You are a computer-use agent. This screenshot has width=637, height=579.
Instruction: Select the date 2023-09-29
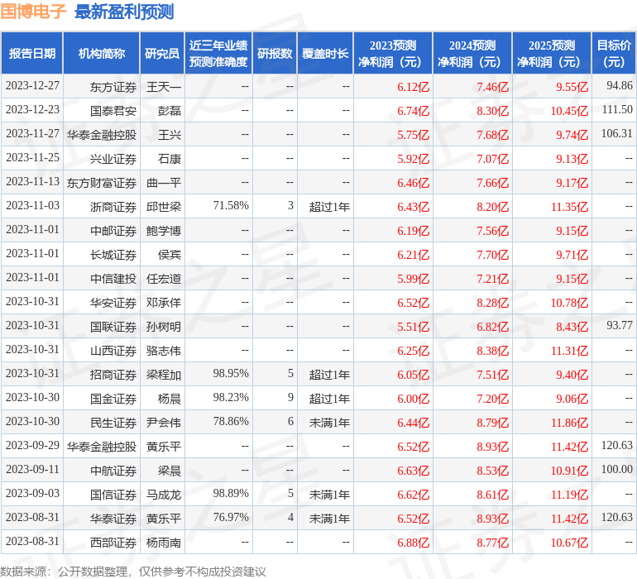[x=32, y=445]
